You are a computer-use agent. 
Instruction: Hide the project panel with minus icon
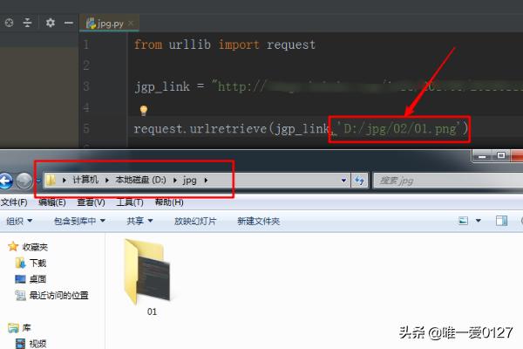point(67,22)
